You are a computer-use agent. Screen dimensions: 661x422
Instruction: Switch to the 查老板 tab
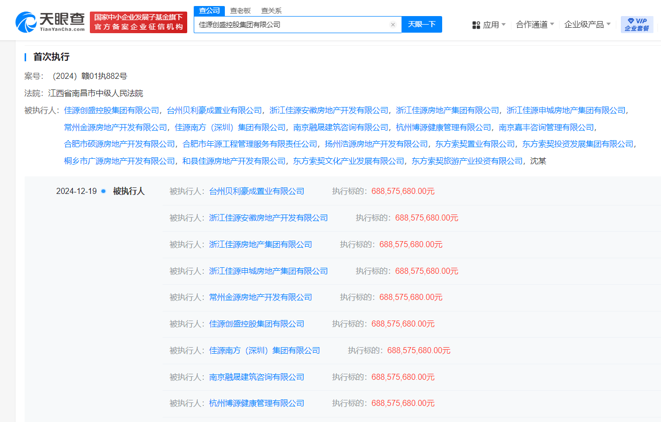coord(240,11)
